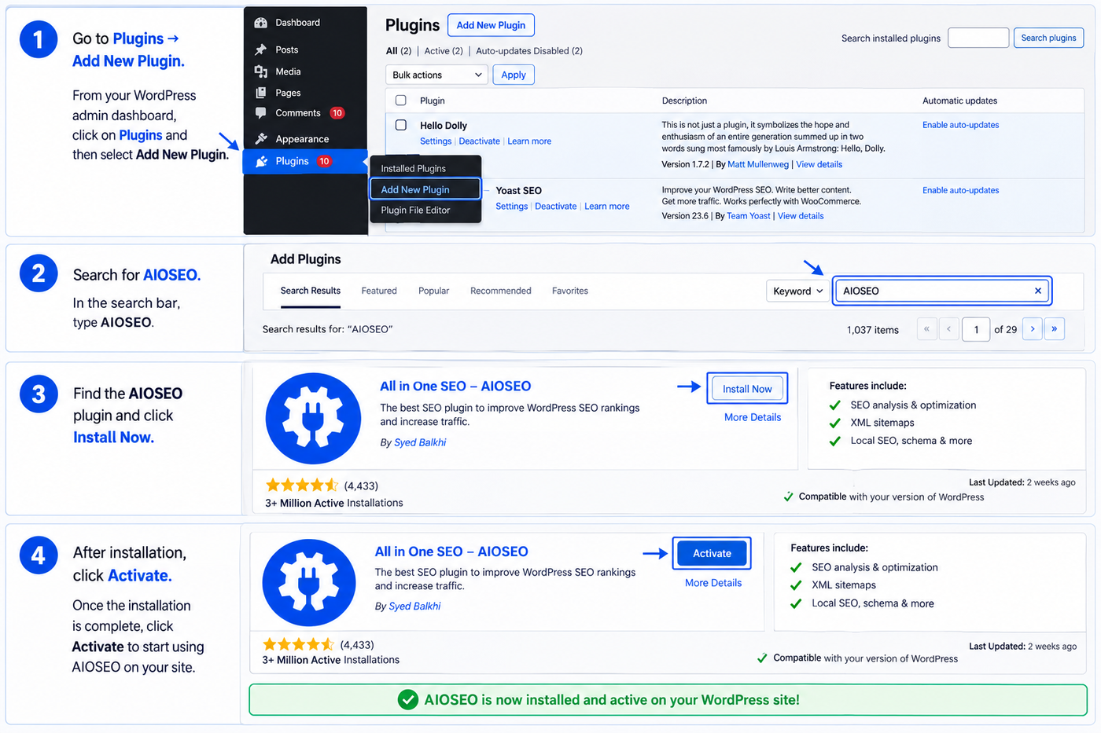Enable auto-updates for Yoast SEO
1101x733 pixels.
pos(961,190)
